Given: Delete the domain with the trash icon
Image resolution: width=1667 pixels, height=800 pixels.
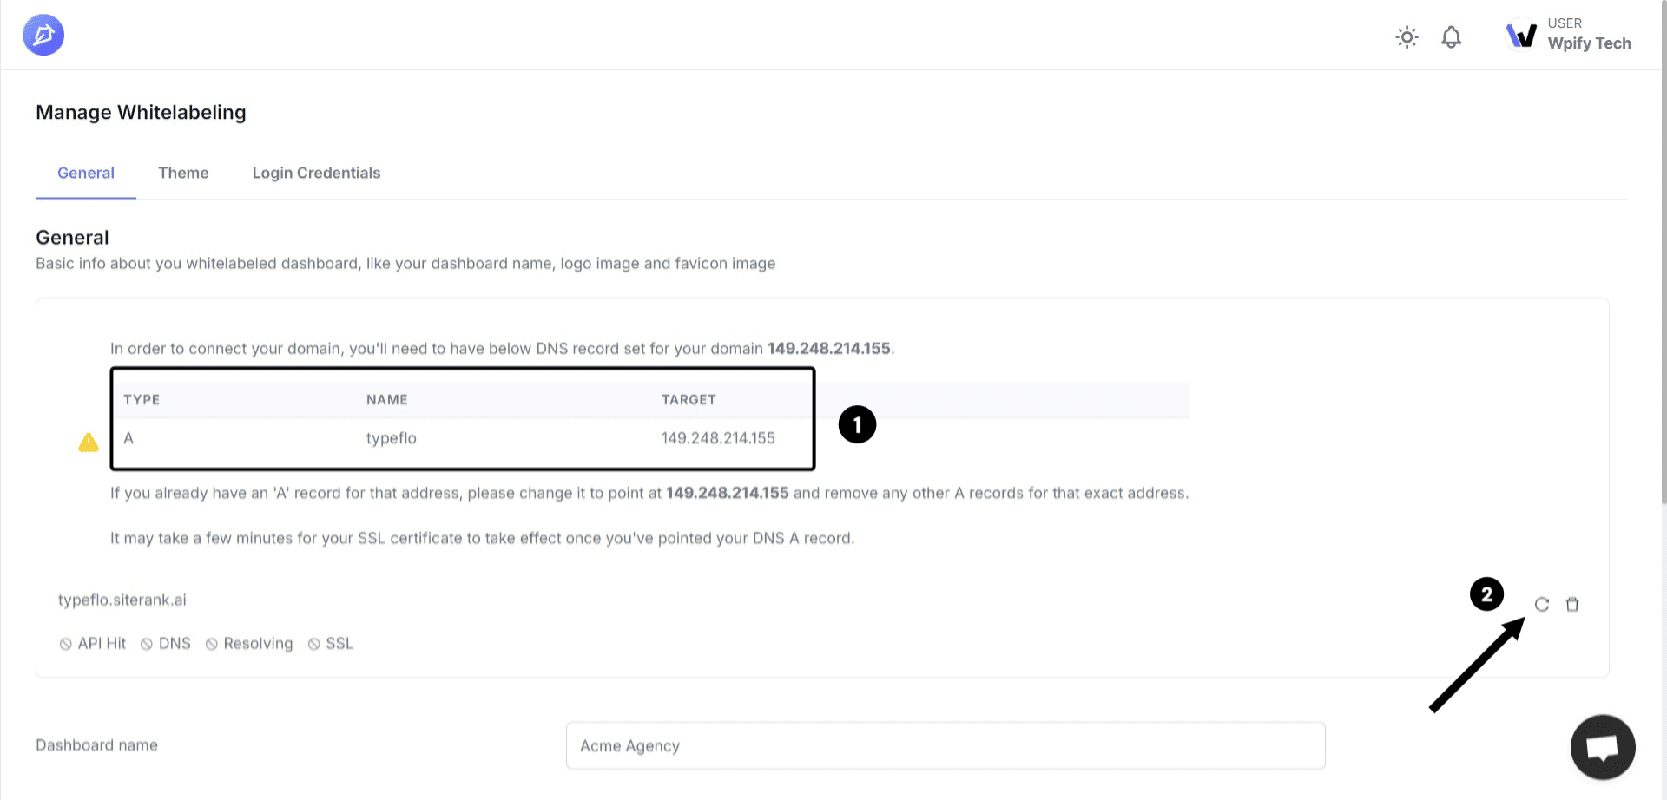Looking at the screenshot, I should point(1571,604).
